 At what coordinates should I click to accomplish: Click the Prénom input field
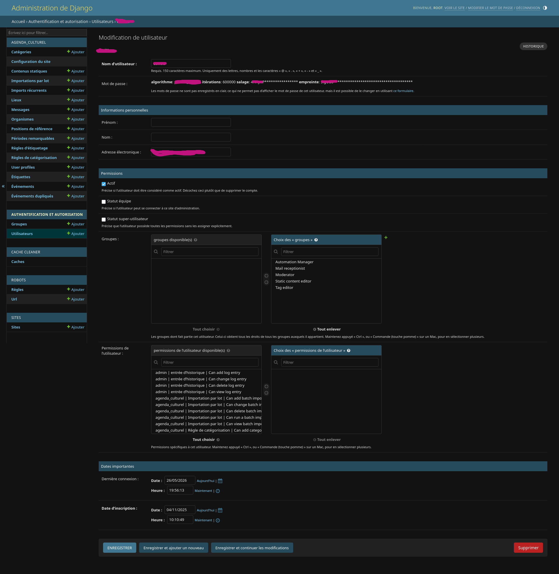[x=191, y=122]
